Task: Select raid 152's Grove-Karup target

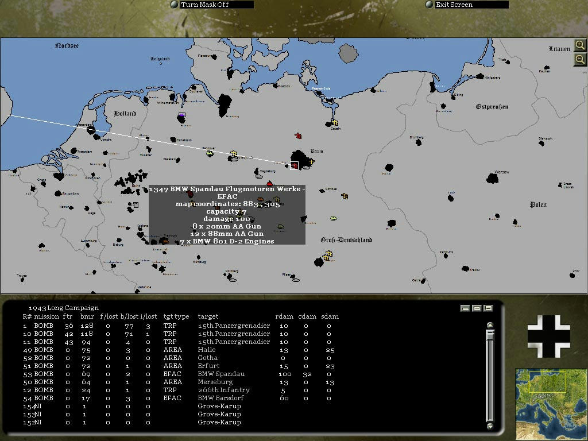Action: pos(219,422)
